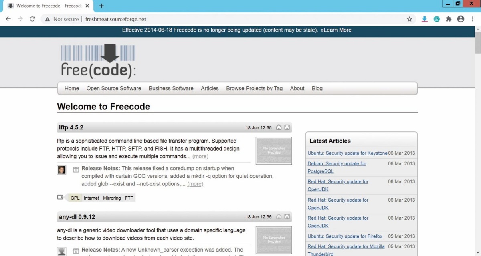Open the About page

click(x=297, y=88)
